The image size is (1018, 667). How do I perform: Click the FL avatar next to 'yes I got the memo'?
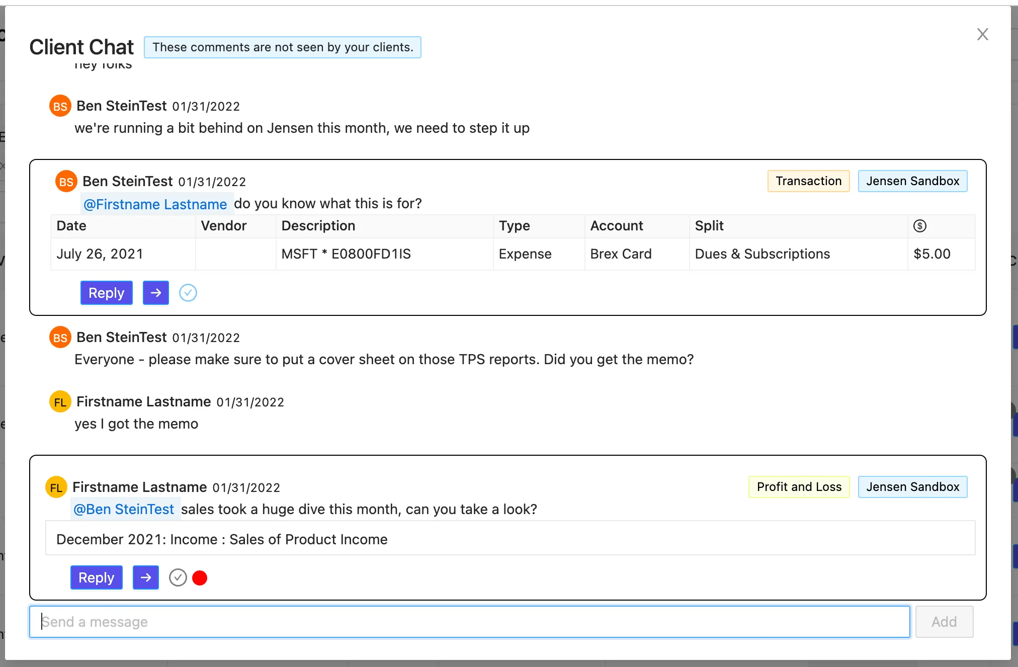click(x=60, y=402)
